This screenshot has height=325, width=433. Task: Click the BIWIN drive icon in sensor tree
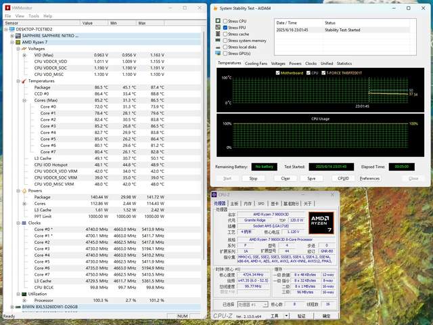[18, 307]
